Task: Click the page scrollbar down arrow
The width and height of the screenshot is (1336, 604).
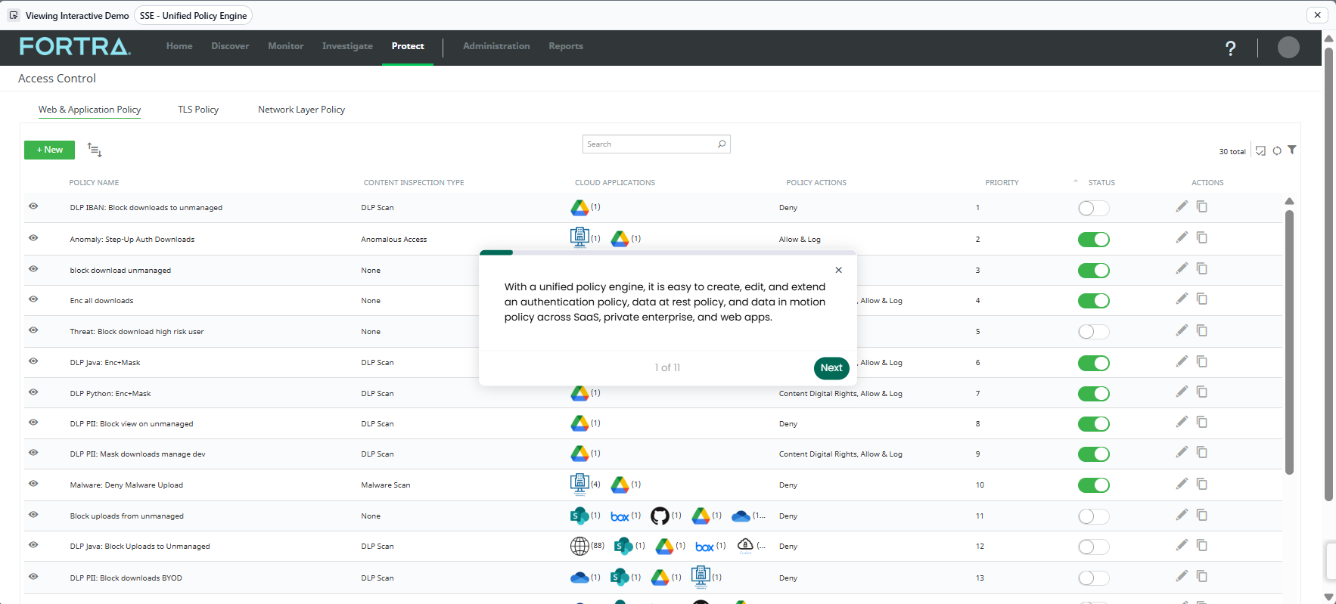Action: coord(1328,597)
